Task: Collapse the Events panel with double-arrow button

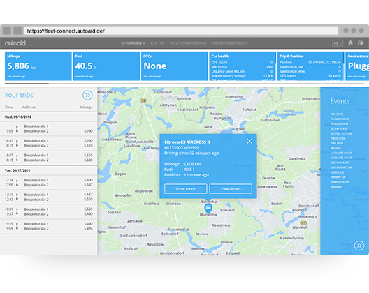Action: point(359,246)
